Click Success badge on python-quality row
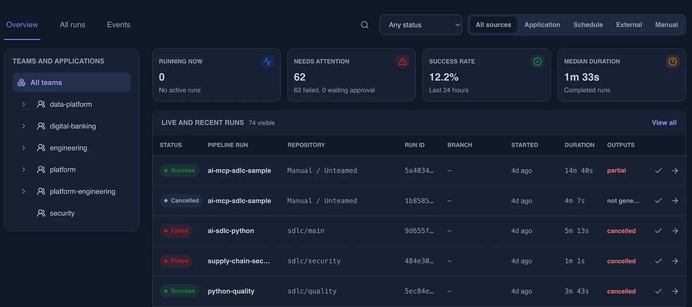The height and width of the screenshot is (307, 692). coord(180,291)
